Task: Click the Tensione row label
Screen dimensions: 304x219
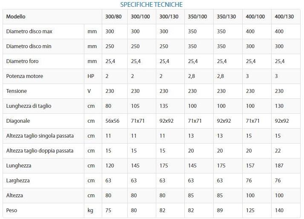Action: [x=16, y=91]
